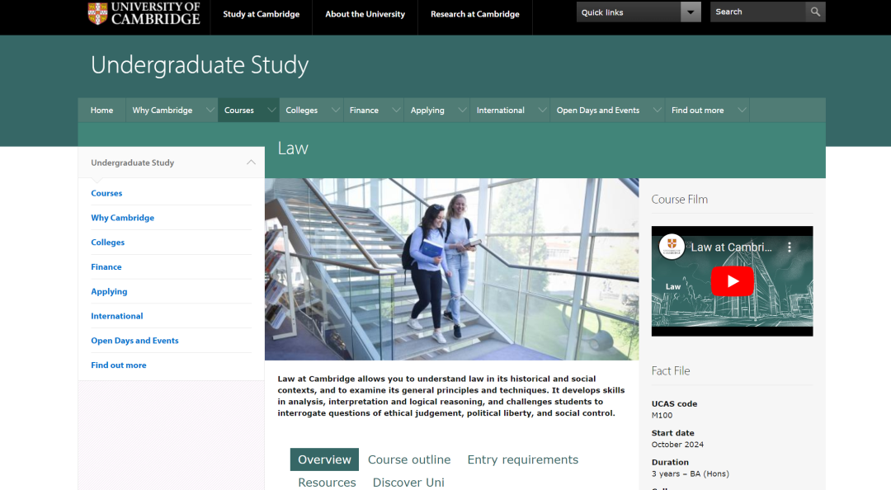The width and height of the screenshot is (891, 490).
Task: Click into the Search input field
Action: [x=758, y=12]
